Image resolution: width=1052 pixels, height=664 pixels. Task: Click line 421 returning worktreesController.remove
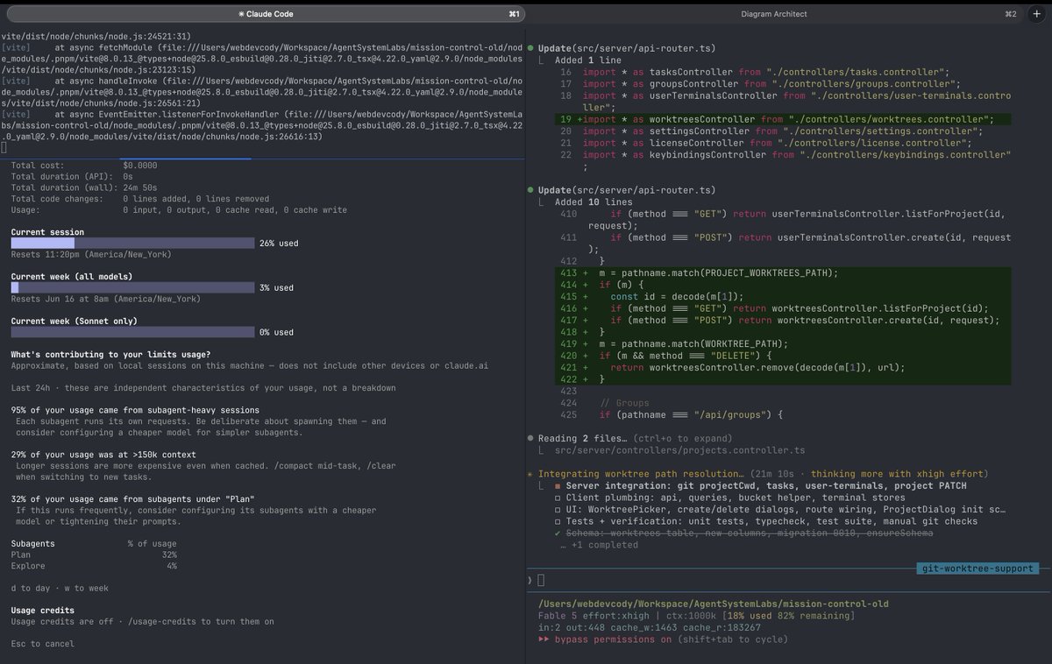click(782, 368)
